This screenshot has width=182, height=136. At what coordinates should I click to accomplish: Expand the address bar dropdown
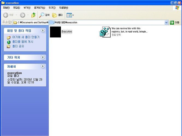[x=166, y=22]
